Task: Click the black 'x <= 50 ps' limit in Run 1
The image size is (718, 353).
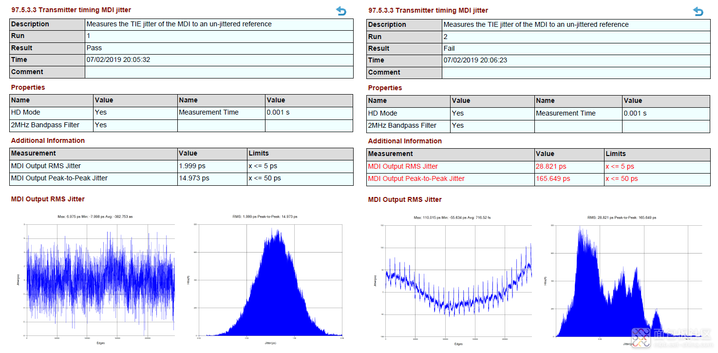Action: point(265,178)
